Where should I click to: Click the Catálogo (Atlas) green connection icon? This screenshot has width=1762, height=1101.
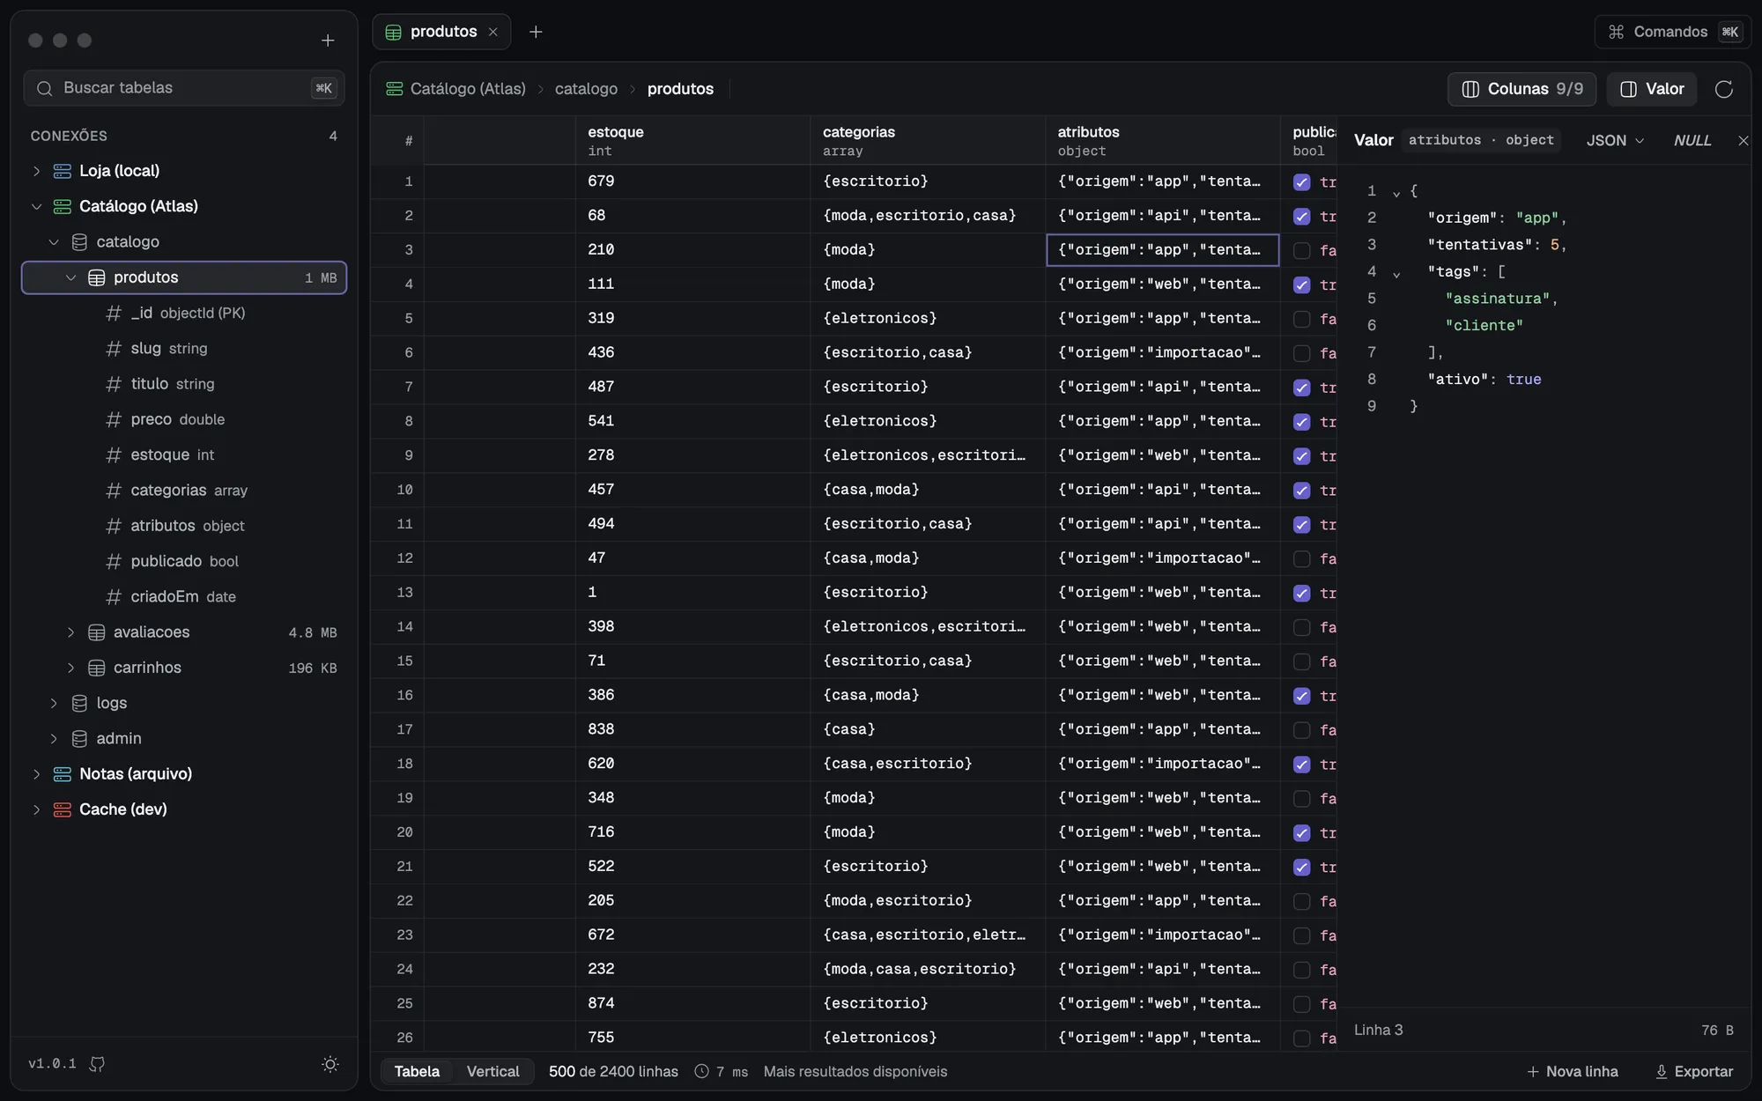pyautogui.click(x=63, y=206)
